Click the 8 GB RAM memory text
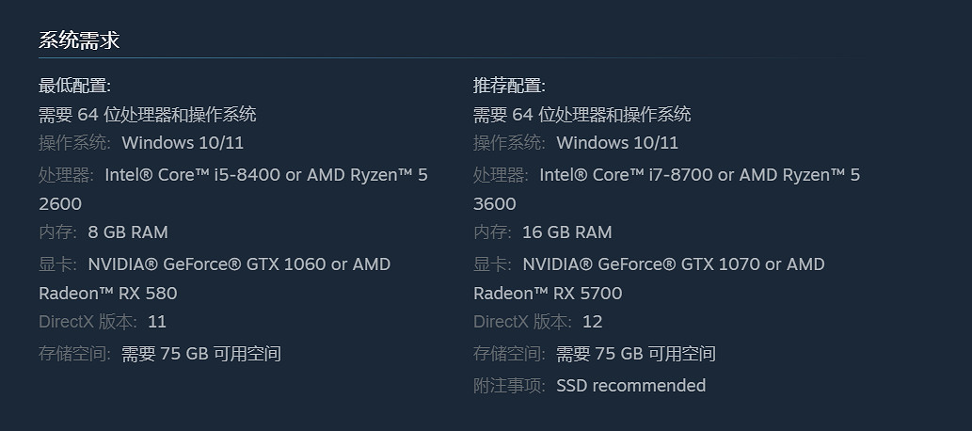Image resolution: width=972 pixels, height=431 pixels. (x=128, y=232)
